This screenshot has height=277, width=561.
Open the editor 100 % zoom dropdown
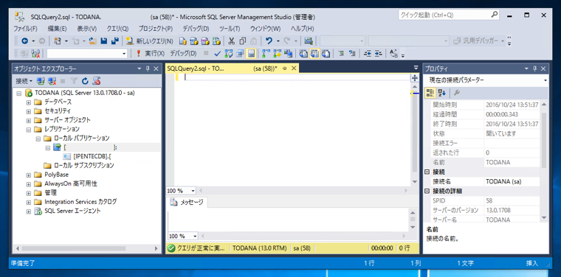coord(193,191)
